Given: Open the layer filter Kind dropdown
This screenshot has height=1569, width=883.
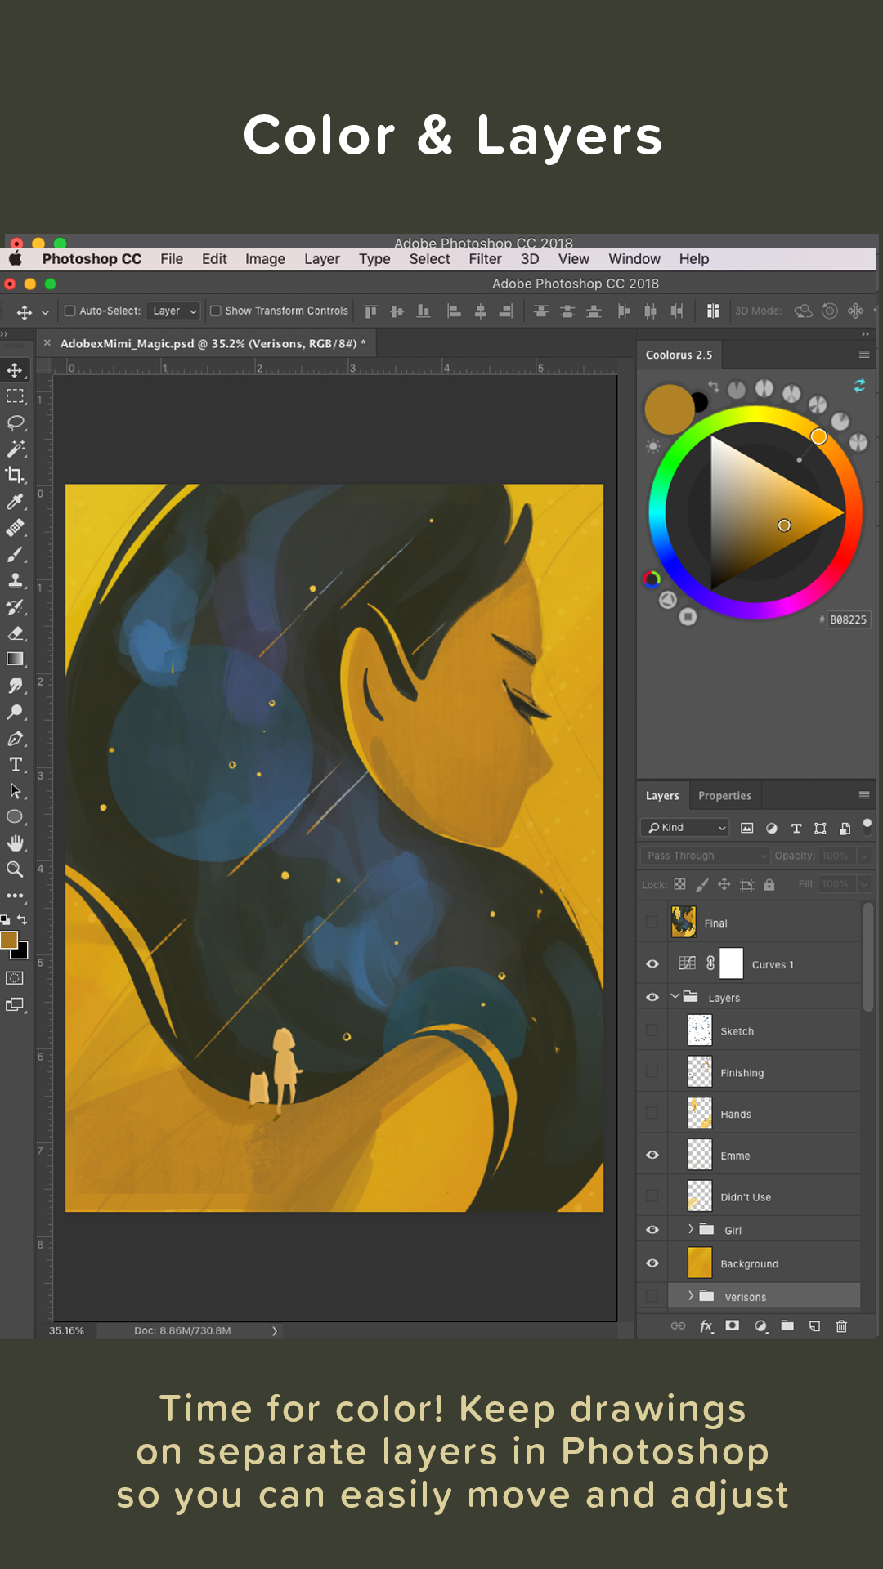Looking at the screenshot, I should pyautogui.click(x=684, y=827).
